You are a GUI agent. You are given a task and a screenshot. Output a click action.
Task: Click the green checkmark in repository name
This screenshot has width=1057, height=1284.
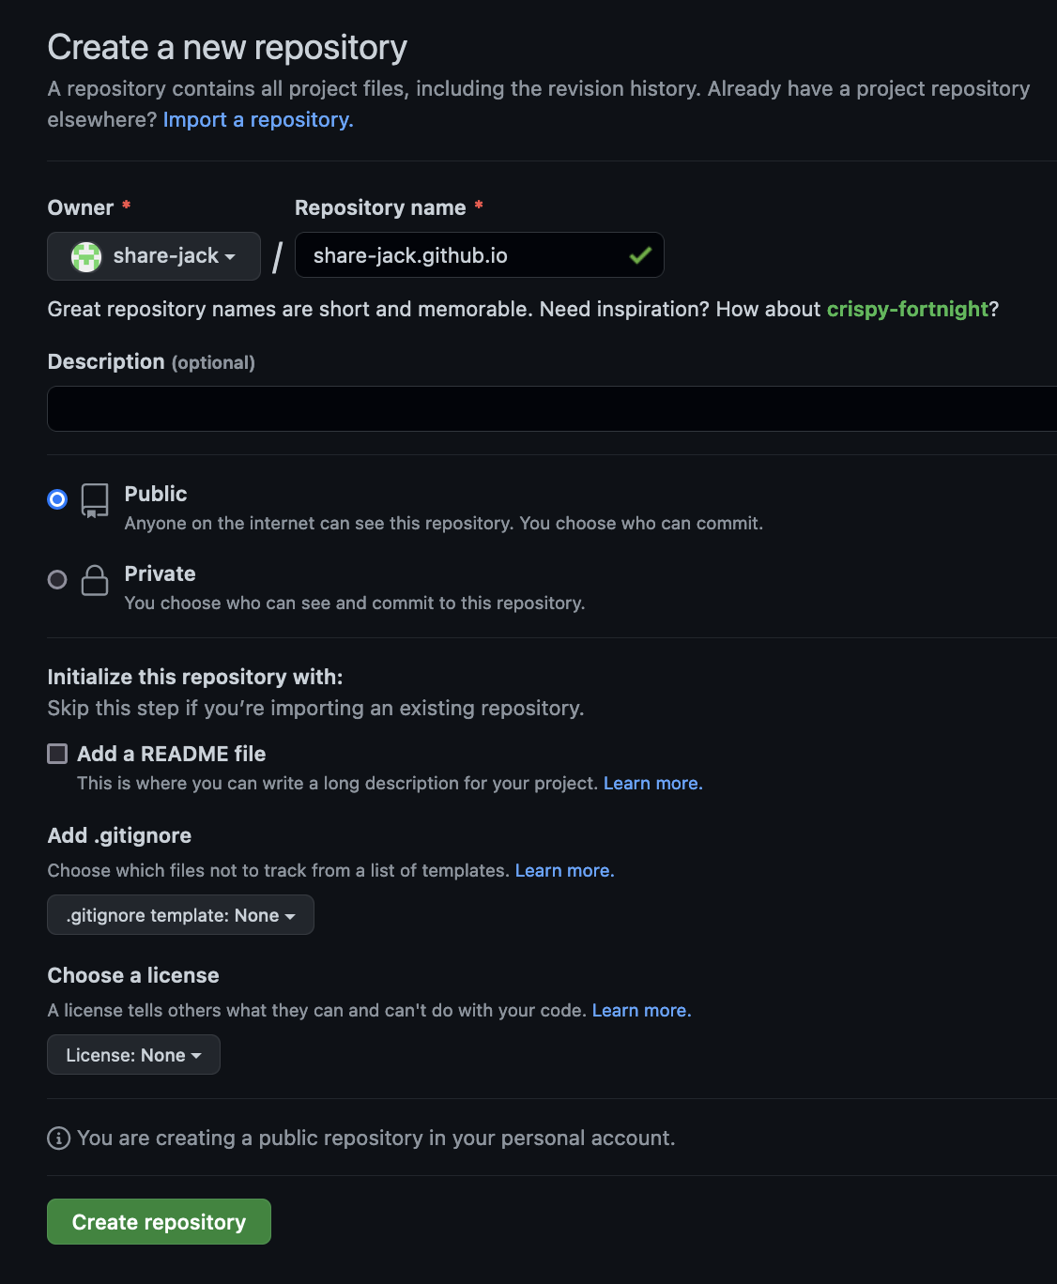click(640, 255)
